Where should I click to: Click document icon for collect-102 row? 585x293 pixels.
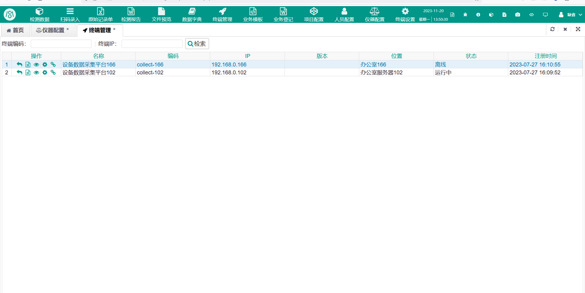coord(28,72)
